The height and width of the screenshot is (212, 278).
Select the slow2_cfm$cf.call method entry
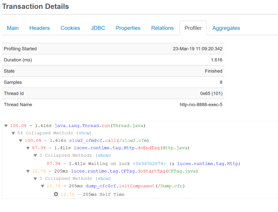point(109,141)
